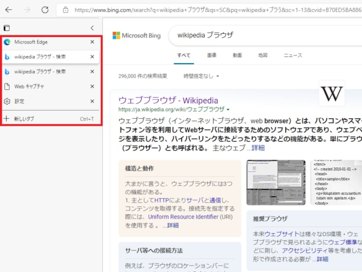Select the 動画 search category

[x=237, y=56]
